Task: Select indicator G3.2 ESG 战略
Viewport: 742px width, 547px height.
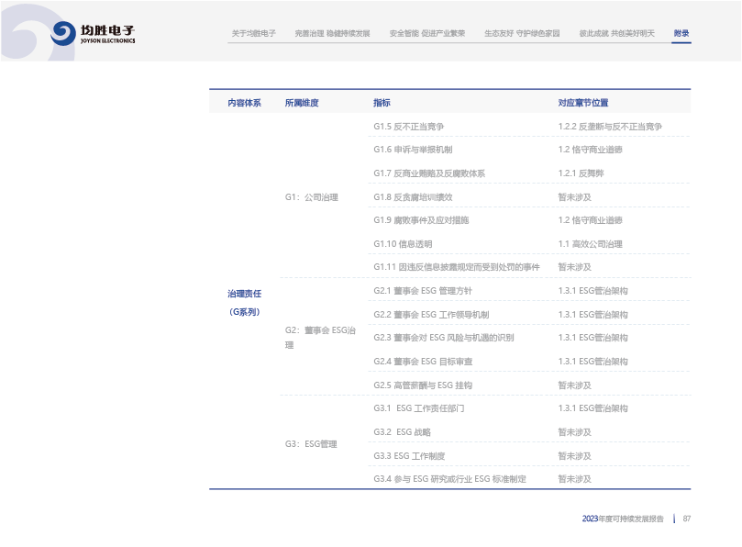Action: [402, 432]
